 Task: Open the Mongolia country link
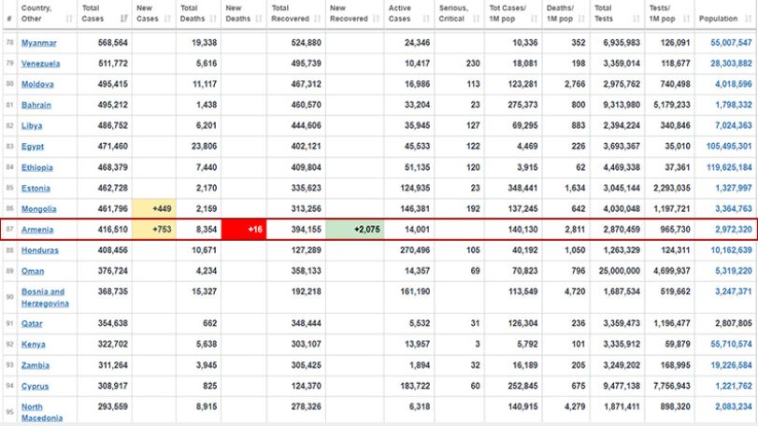pos(38,209)
